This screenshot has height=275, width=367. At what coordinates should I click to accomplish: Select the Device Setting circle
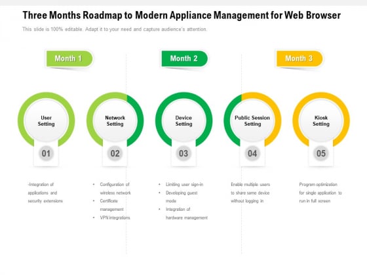tap(184, 120)
